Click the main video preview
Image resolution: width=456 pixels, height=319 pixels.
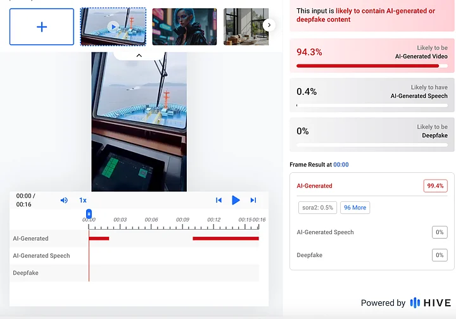click(x=139, y=122)
